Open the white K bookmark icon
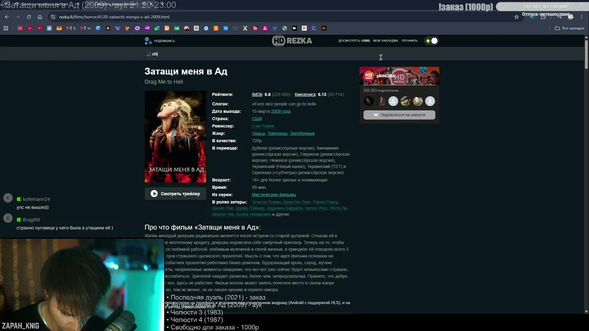Image resolution: width=589 pixels, height=331 pixels. coord(245,28)
